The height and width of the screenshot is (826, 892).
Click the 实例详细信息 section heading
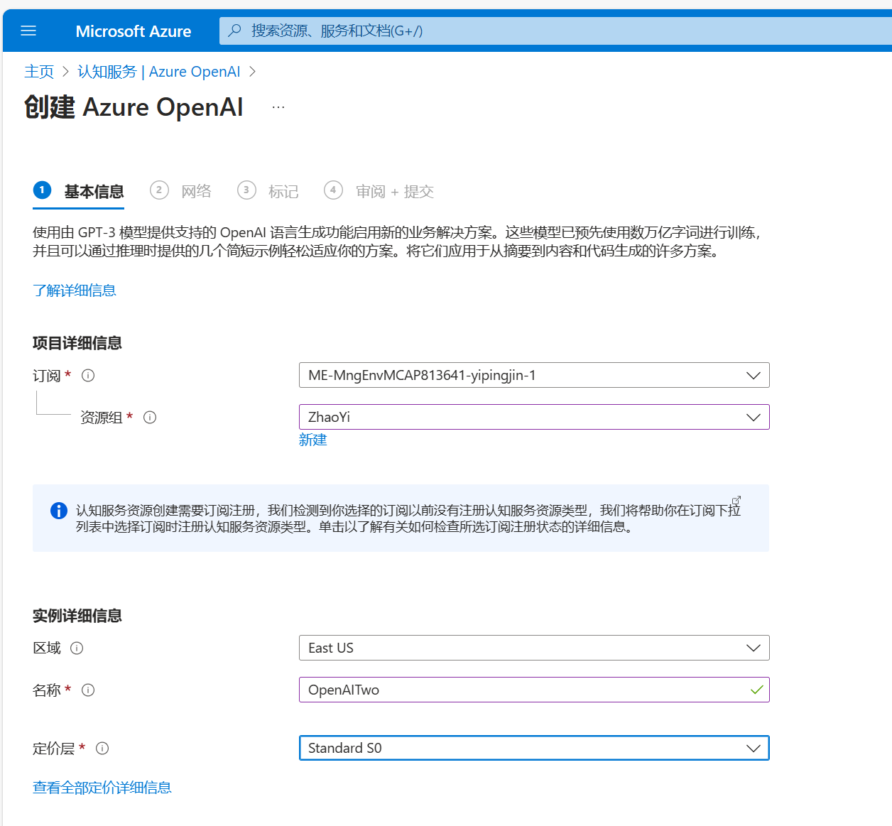pos(77,616)
